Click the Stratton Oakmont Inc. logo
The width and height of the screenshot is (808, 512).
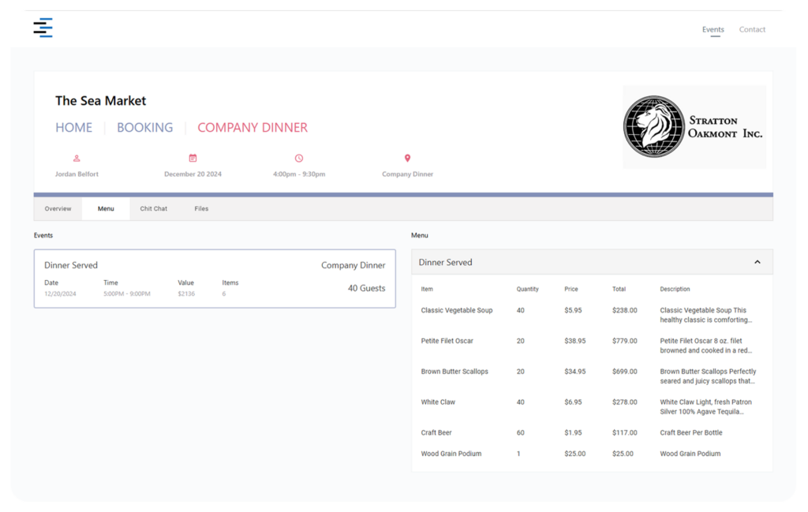click(x=694, y=127)
